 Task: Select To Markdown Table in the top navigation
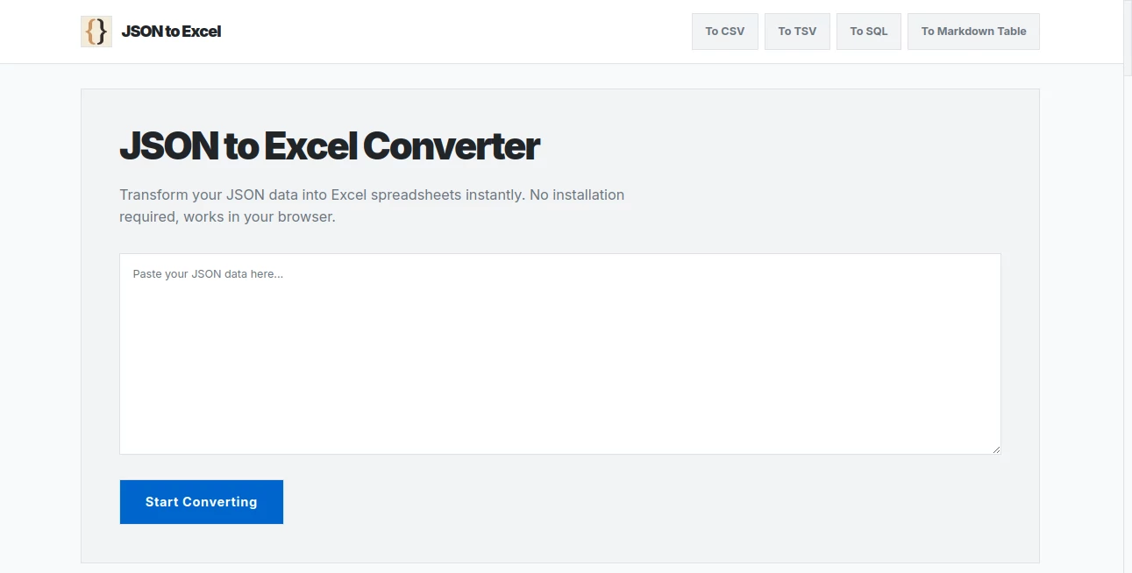coord(973,31)
